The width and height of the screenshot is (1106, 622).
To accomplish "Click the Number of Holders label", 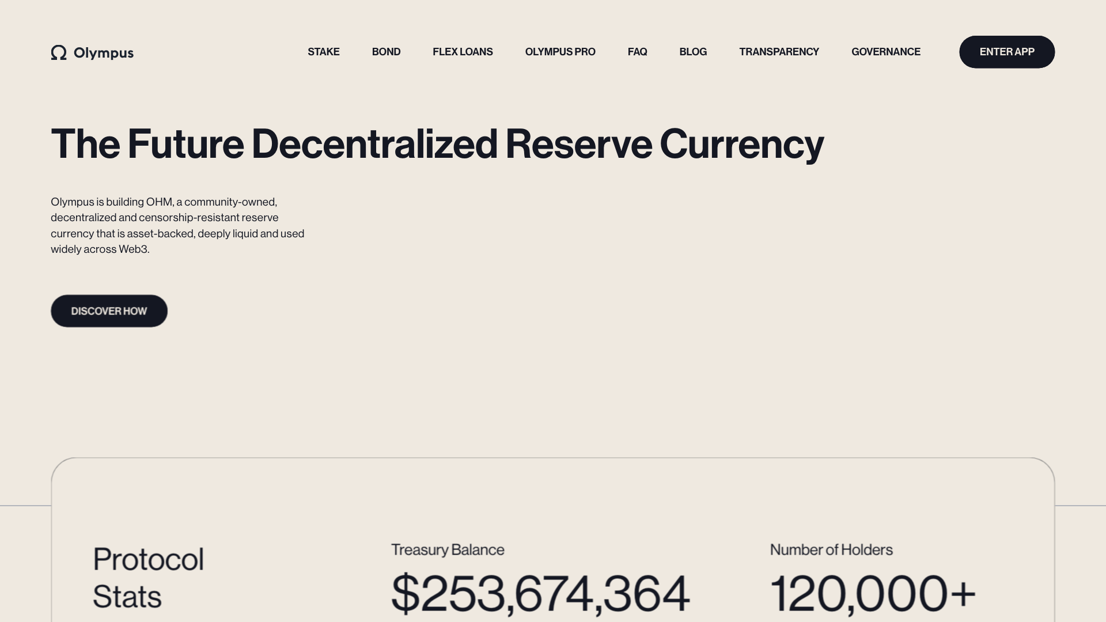I will [x=831, y=550].
